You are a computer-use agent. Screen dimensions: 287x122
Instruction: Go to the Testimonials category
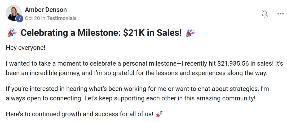(x=61, y=18)
